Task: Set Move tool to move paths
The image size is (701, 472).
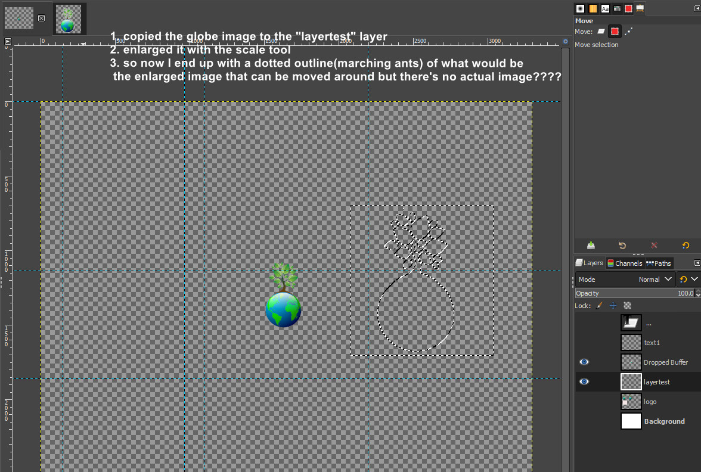Action: 628,31
